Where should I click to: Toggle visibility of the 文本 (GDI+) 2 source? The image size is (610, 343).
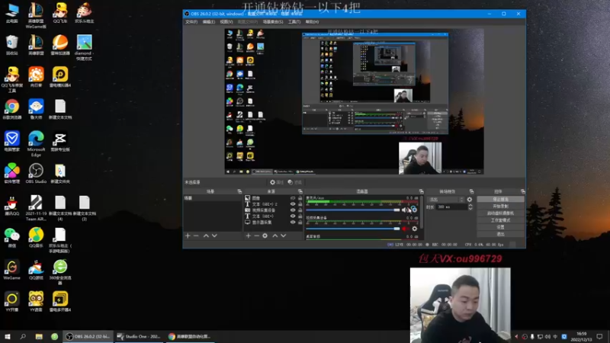(x=293, y=204)
